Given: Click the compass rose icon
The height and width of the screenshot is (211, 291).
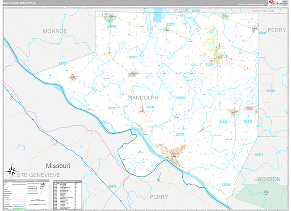Looking at the screenshot, I should [x=11, y=170].
